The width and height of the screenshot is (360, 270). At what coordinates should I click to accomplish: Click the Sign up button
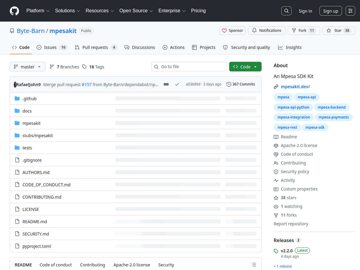click(x=331, y=11)
